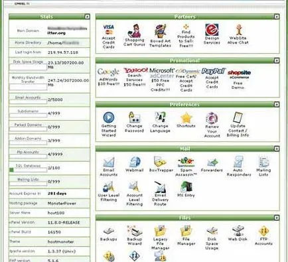Click Google AdWords promotional offer
288x262 pixels.
tap(108, 72)
